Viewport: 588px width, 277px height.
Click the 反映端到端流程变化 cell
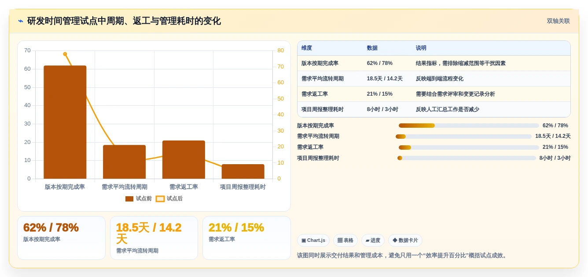tap(440, 79)
